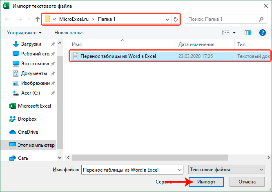Create a folder with Новая папка
Image resolution: width=272 pixels, height=192 pixels.
point(68,33)
